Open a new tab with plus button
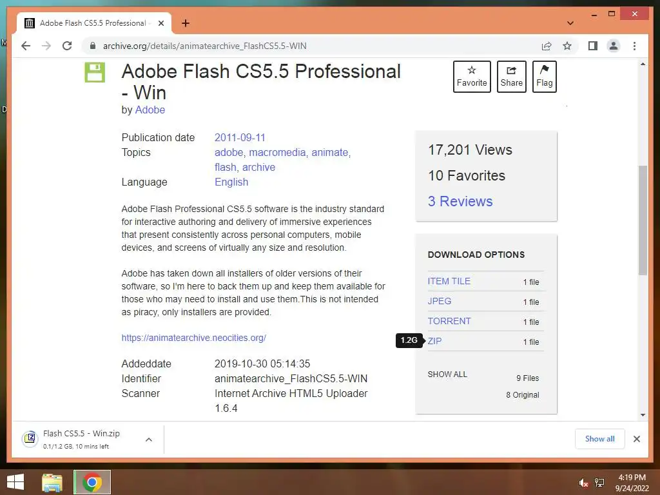Viewport: 660px width, 495px height. point(186,23)
